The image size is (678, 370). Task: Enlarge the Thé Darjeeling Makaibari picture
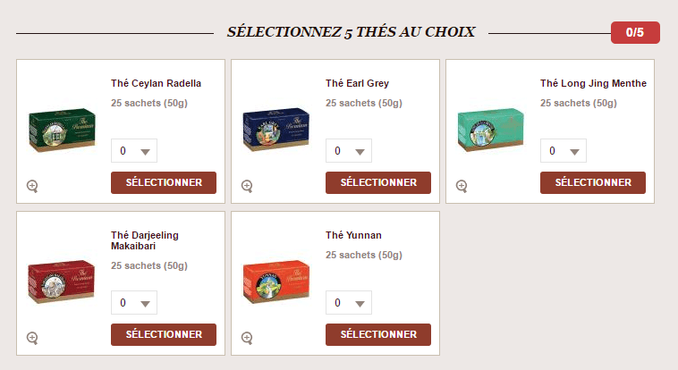[x=32, y=338]
